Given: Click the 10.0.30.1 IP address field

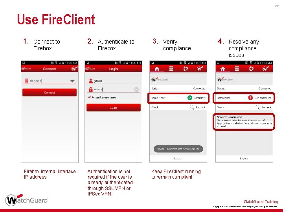Looking at the screenshot, I should [x=49, y=81].
